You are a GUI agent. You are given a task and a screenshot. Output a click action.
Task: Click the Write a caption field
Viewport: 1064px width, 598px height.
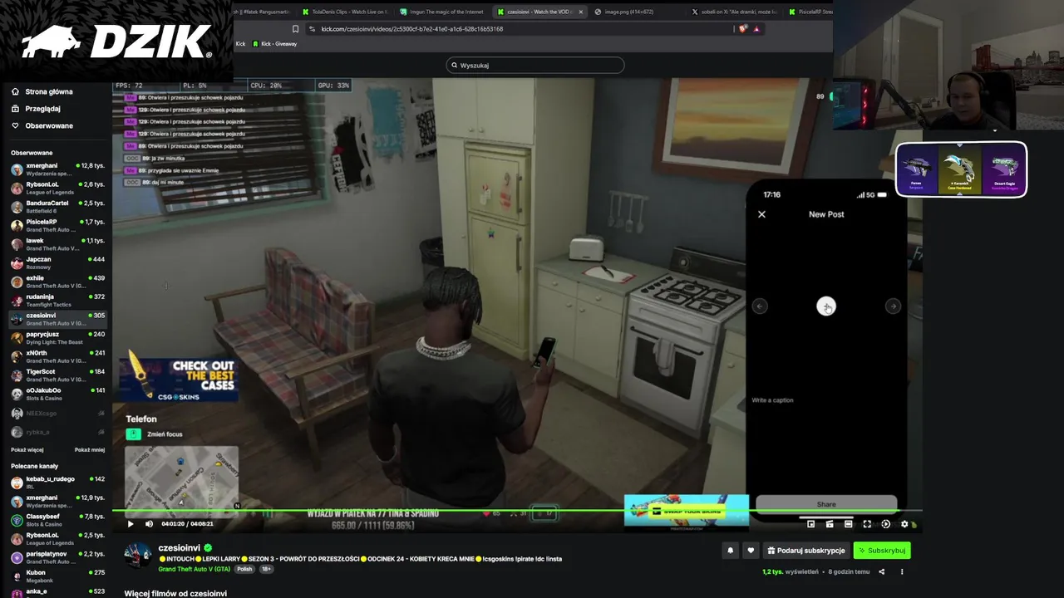772,400
